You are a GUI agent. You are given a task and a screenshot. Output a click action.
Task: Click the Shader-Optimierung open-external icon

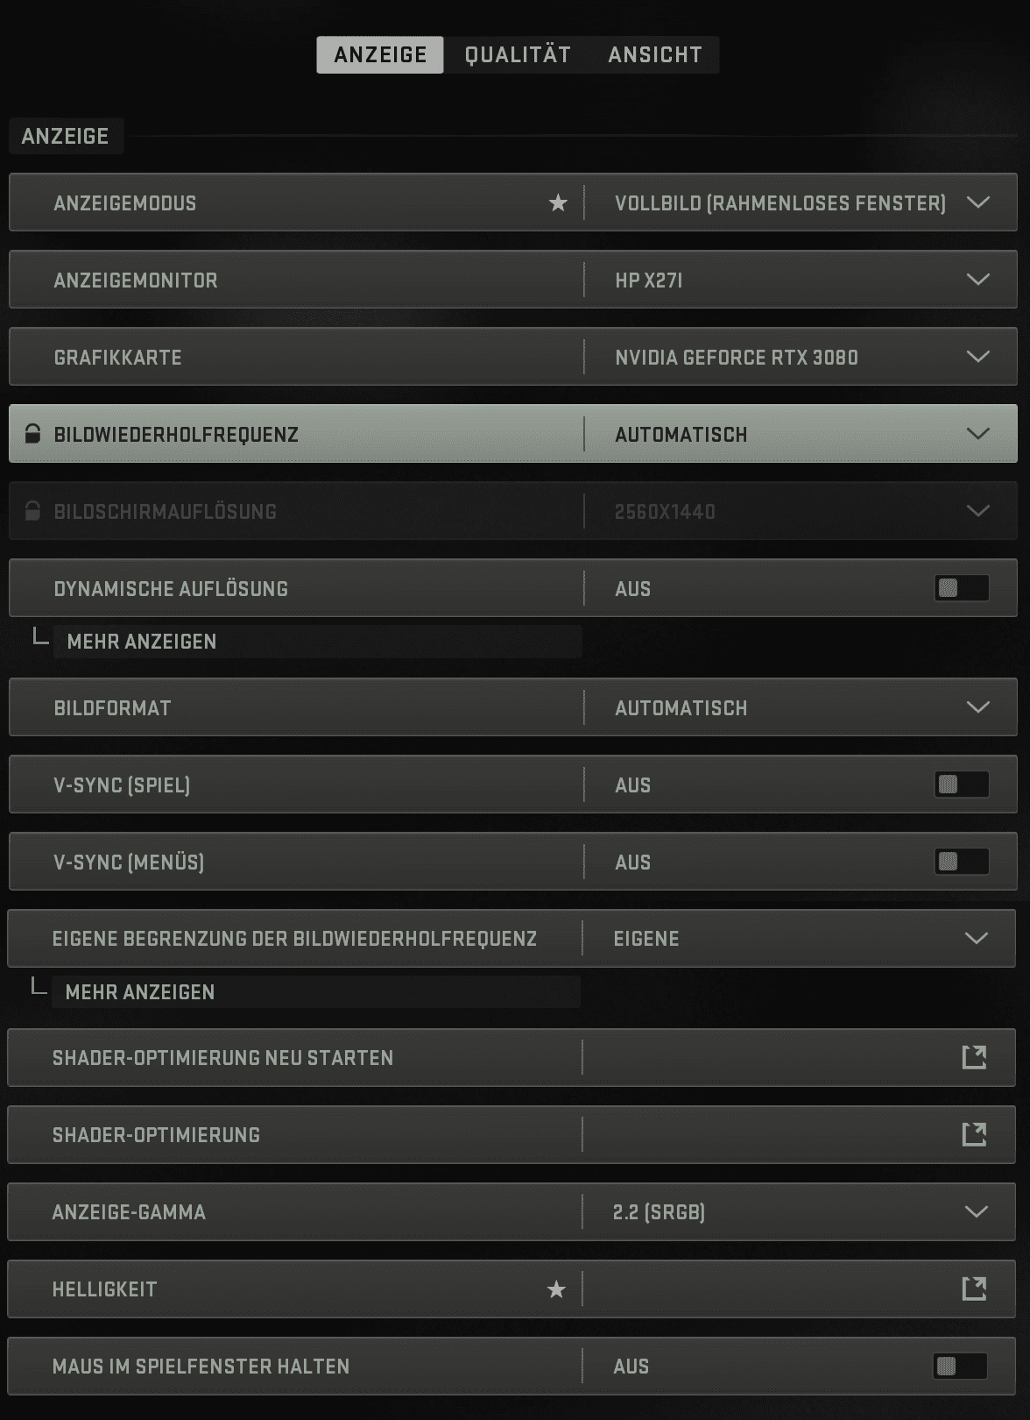coord(974,1134)
